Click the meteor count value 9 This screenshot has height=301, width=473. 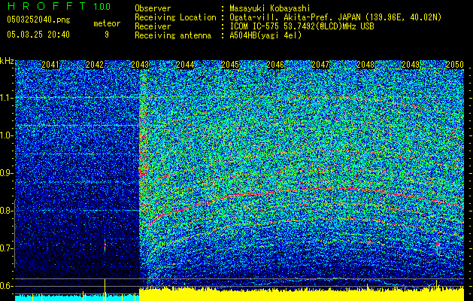click(x=107, y=35)
